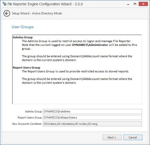The width and height of the screenshot is (150, 145).
Task: Cancel the setup wizard
Action: [133, 137]
